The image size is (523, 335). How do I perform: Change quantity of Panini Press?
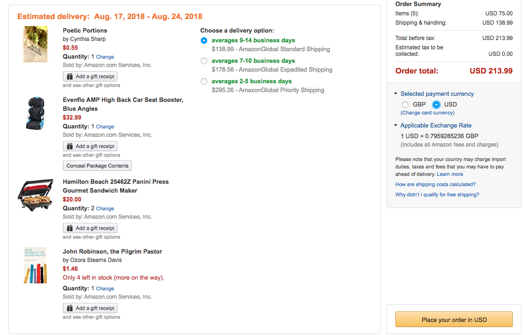[105, 209]
